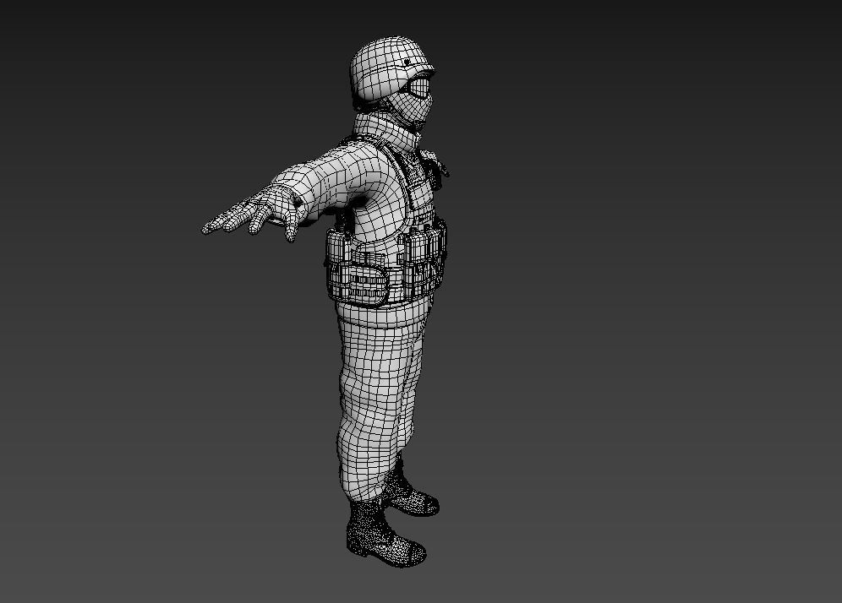Select the rear boot of the soldier
Viewport: 842px width, 603px height.
point(411,491)
